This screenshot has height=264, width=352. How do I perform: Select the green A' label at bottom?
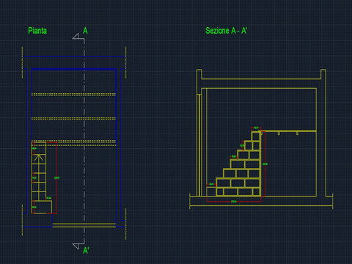[x=86, y=251]
